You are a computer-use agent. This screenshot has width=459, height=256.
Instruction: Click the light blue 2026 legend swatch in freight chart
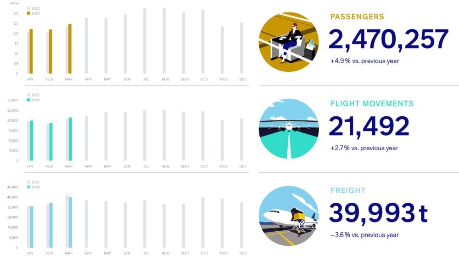28,187
